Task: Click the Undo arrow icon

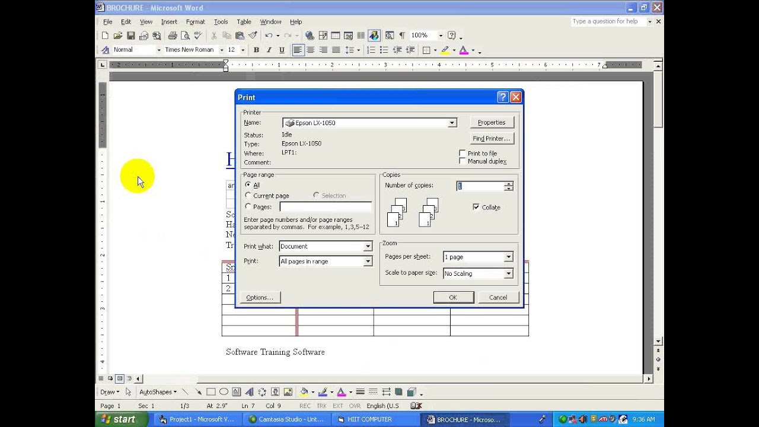Action: coord(269,36)
